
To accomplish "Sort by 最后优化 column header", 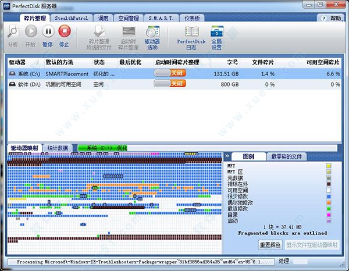I will (x=136, y=62).
